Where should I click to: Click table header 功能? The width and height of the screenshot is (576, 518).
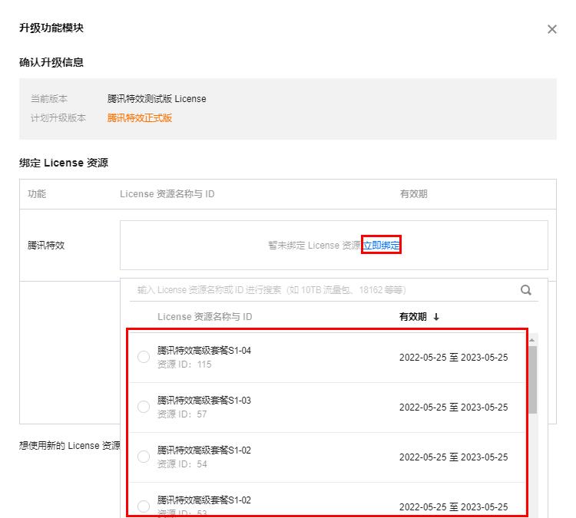coord(37,193)
